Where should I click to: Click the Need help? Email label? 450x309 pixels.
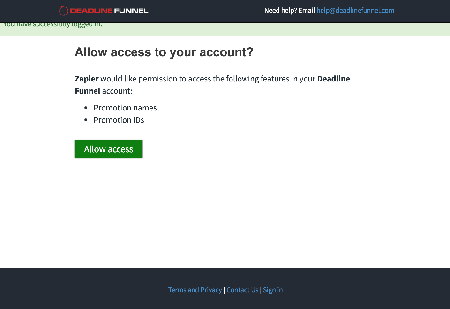coord(290,11)
